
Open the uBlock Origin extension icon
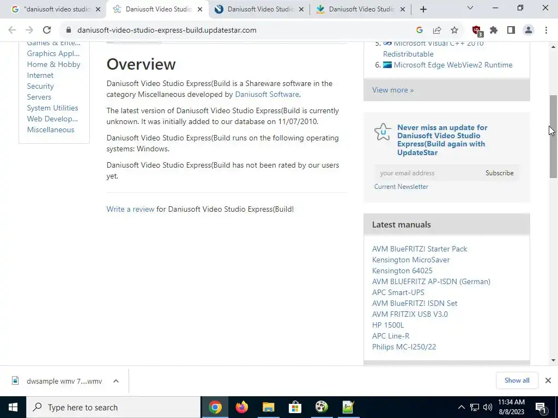point(477,30)
